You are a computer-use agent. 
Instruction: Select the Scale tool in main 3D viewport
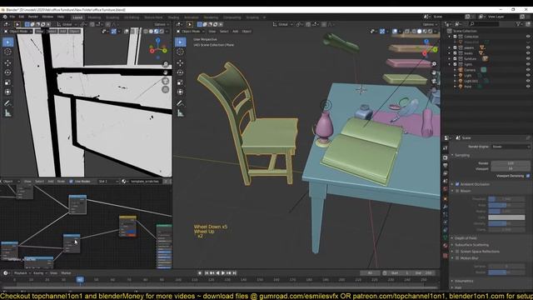coord(180,82)
